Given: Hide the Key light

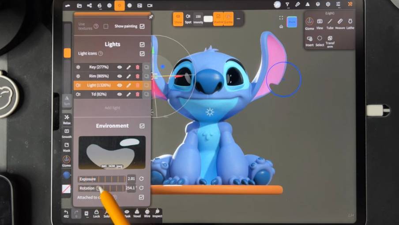Looking at the screenshot, I should pyautogui.click(x=119, y=67).
